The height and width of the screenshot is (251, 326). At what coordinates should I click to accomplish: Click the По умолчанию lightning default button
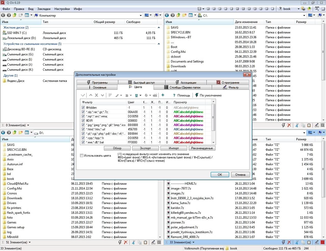(x=208, y=95)
